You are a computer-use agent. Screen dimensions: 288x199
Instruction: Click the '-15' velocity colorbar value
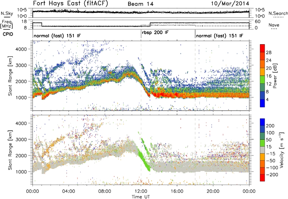271,154
